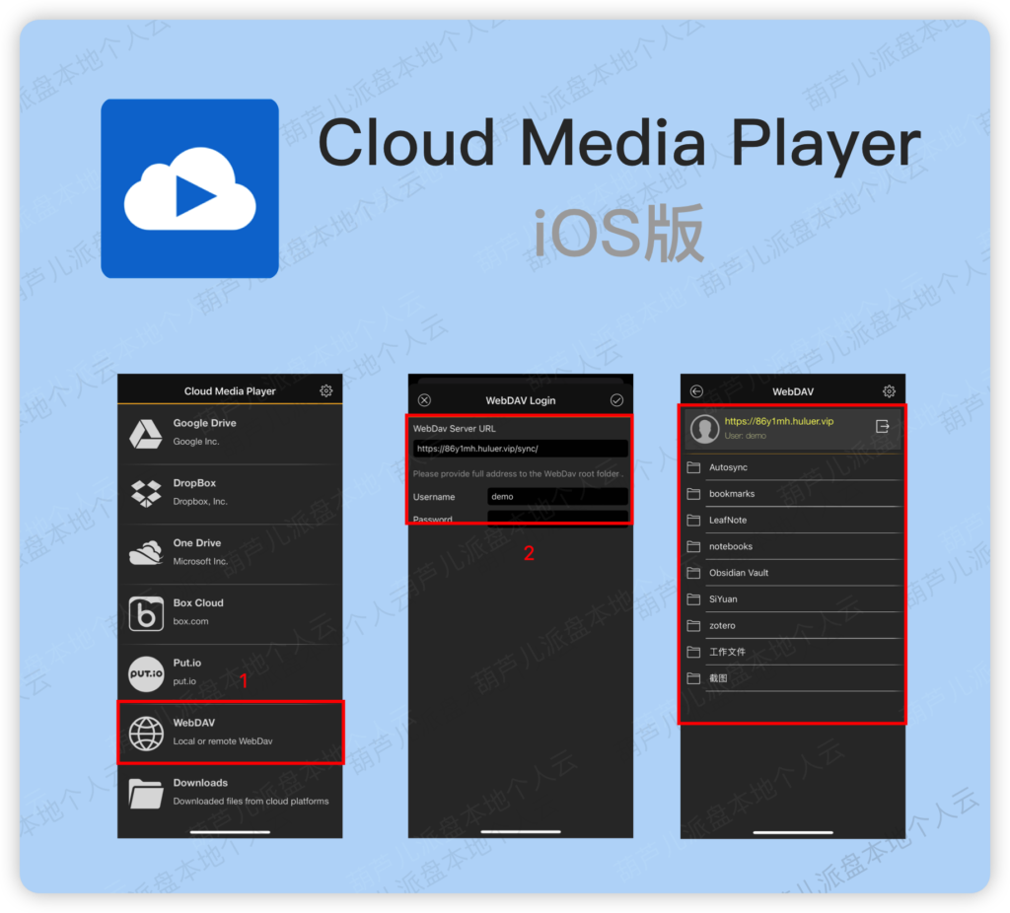
Task: Click the WebDav Server URL input field
Action: [521, 447]
